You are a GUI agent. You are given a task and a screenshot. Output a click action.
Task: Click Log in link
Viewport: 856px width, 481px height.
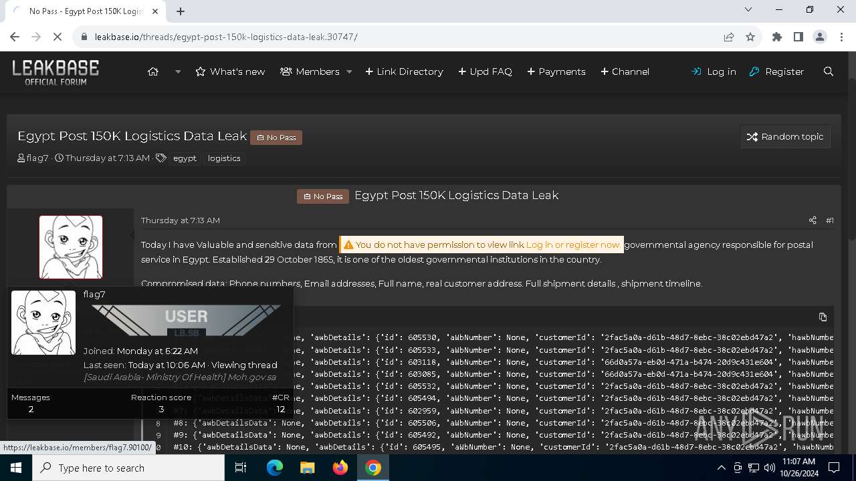tap(714, 71)
